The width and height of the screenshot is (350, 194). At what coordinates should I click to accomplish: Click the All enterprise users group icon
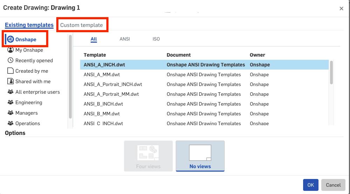(10, 92)
